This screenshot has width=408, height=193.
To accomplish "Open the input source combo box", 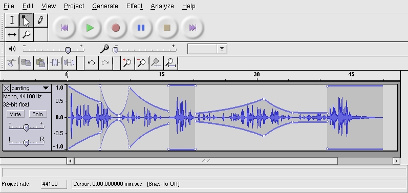I will 207,49.
